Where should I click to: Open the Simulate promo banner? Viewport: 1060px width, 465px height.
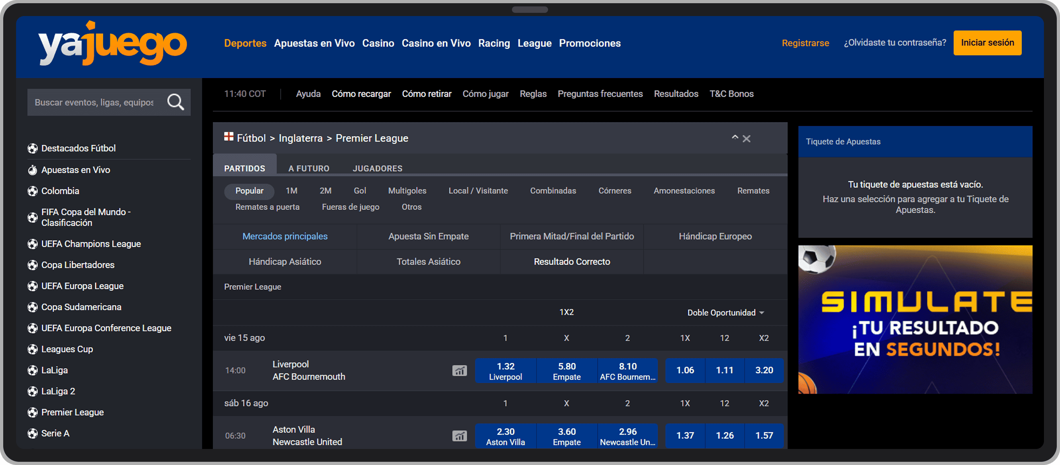[915, 319]
